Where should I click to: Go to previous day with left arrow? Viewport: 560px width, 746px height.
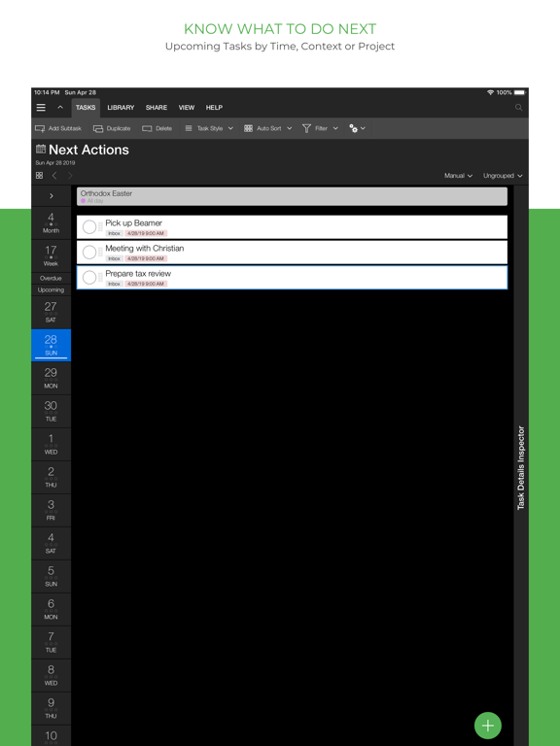(54, 176)
